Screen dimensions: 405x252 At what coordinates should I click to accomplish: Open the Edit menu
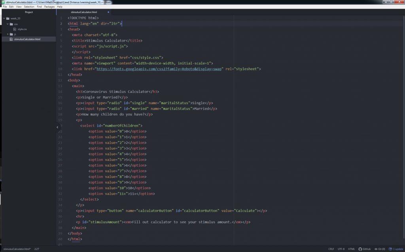(11, 7)
